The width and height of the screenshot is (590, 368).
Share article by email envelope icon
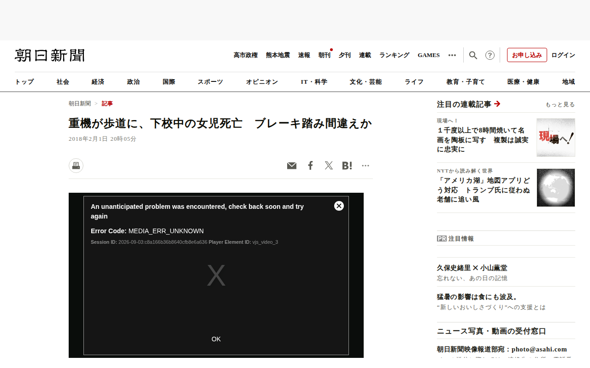[292, 166]
